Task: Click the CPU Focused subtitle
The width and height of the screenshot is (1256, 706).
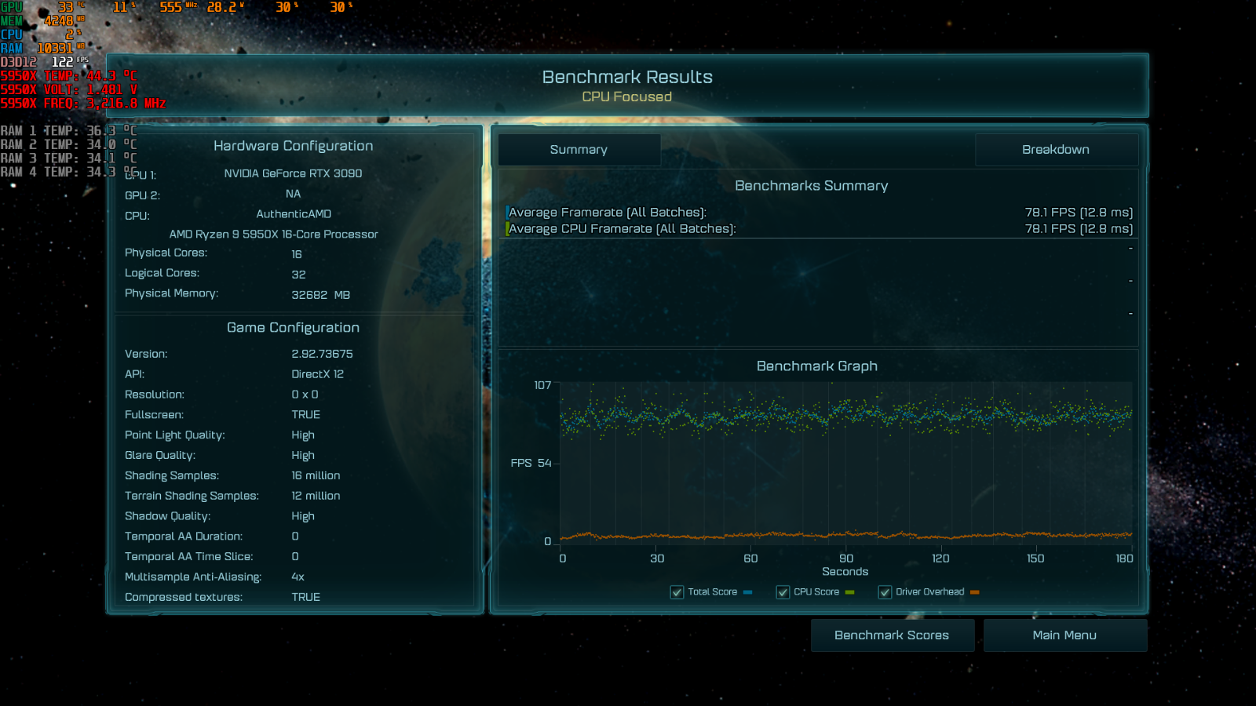Action: pyautogui.click(x=626, y=96)
